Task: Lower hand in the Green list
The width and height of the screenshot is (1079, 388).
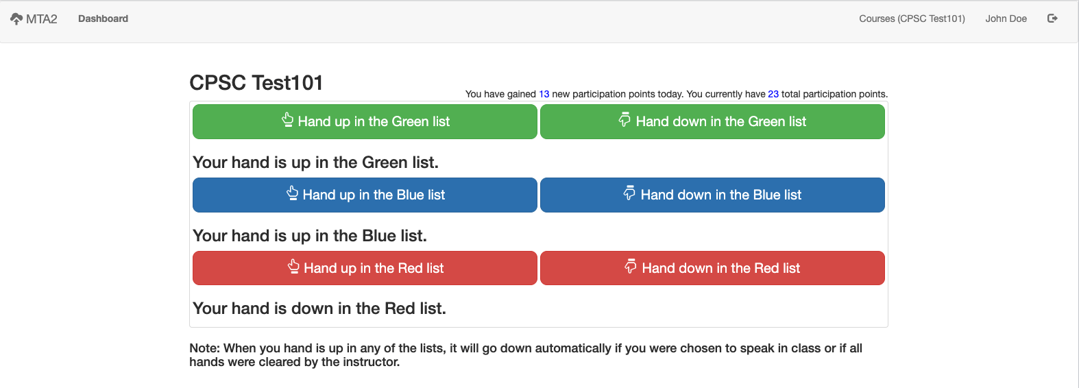Action: click(x=712, y=121)
